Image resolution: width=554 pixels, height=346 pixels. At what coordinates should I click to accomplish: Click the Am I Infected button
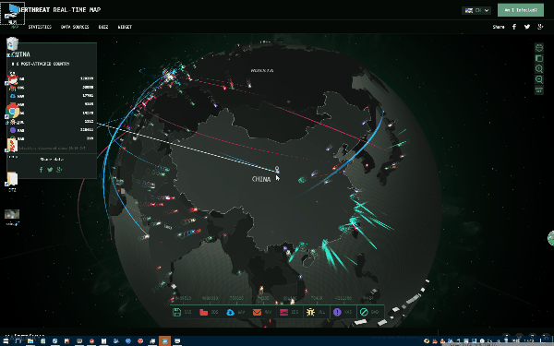520,10
